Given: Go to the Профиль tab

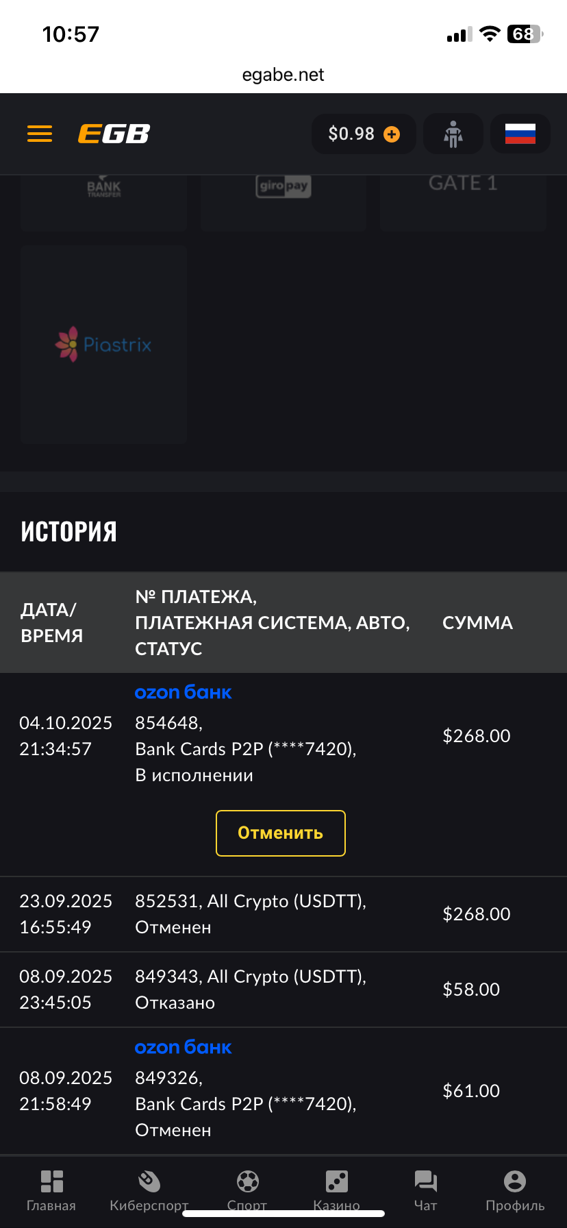Looking at the screenshot, I should (515, 1190).
